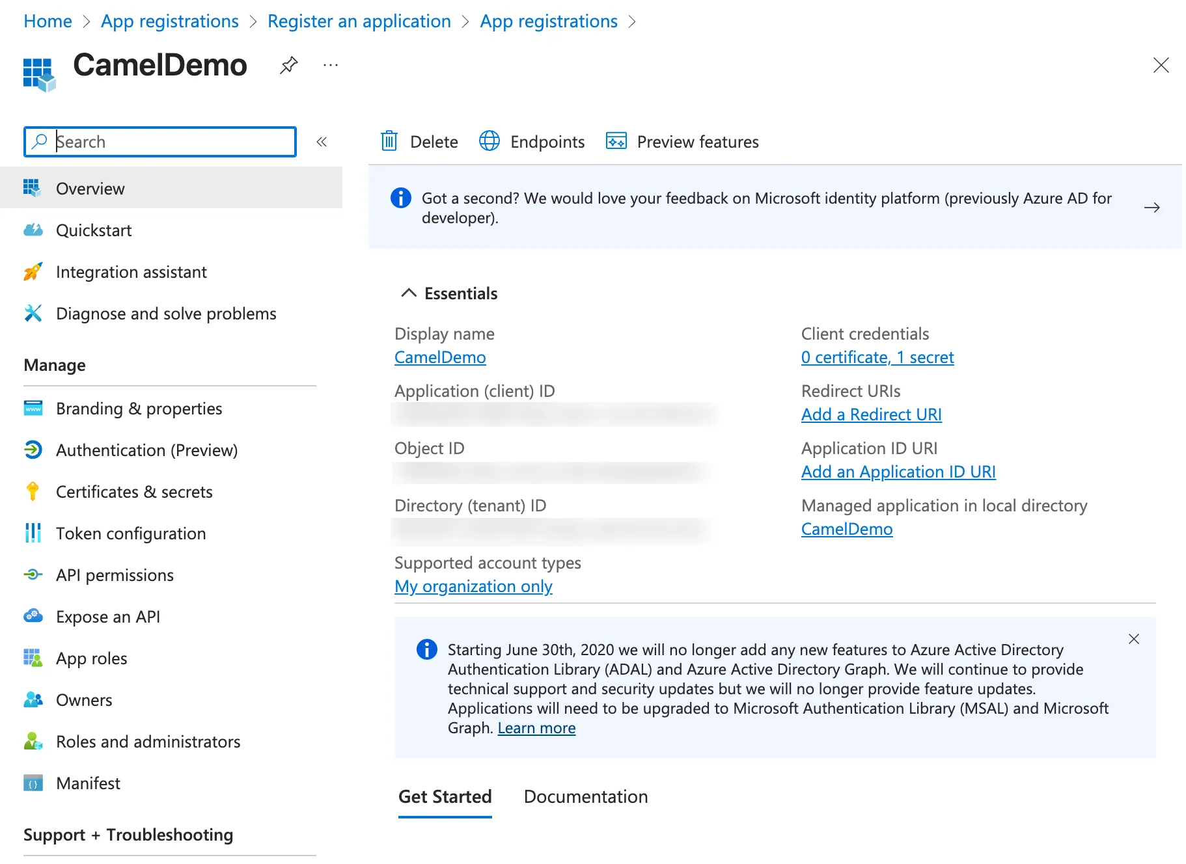
Task: Focus the sidebar Search field
Action: 160,142
